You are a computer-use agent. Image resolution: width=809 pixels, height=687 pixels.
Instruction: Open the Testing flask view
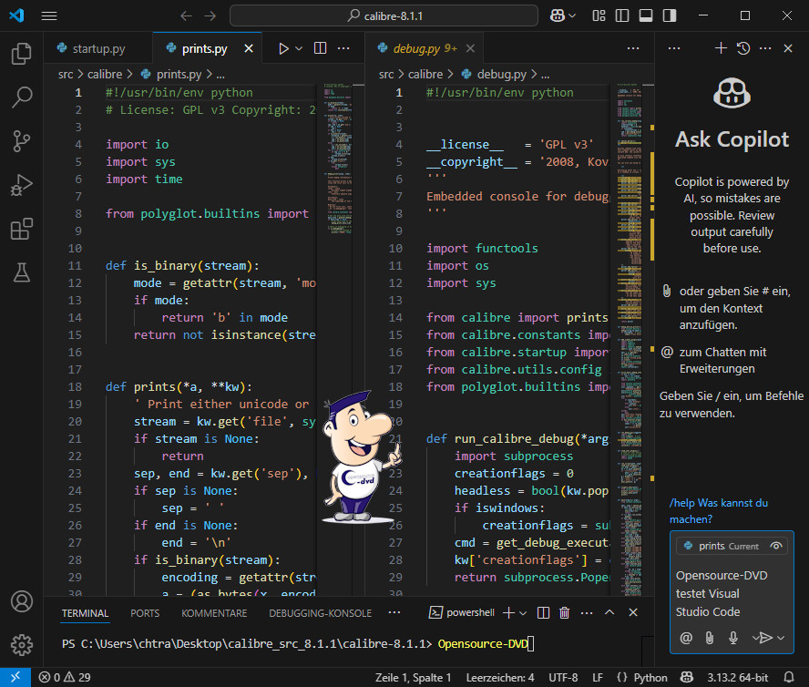tap(22, 272)
